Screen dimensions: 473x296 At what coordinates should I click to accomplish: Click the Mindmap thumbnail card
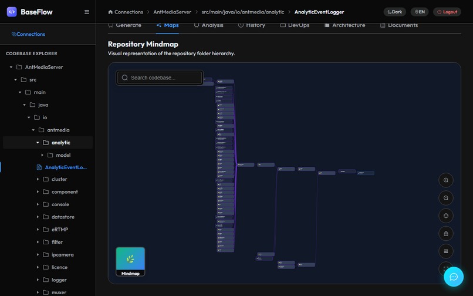click(x=130, y=261)
